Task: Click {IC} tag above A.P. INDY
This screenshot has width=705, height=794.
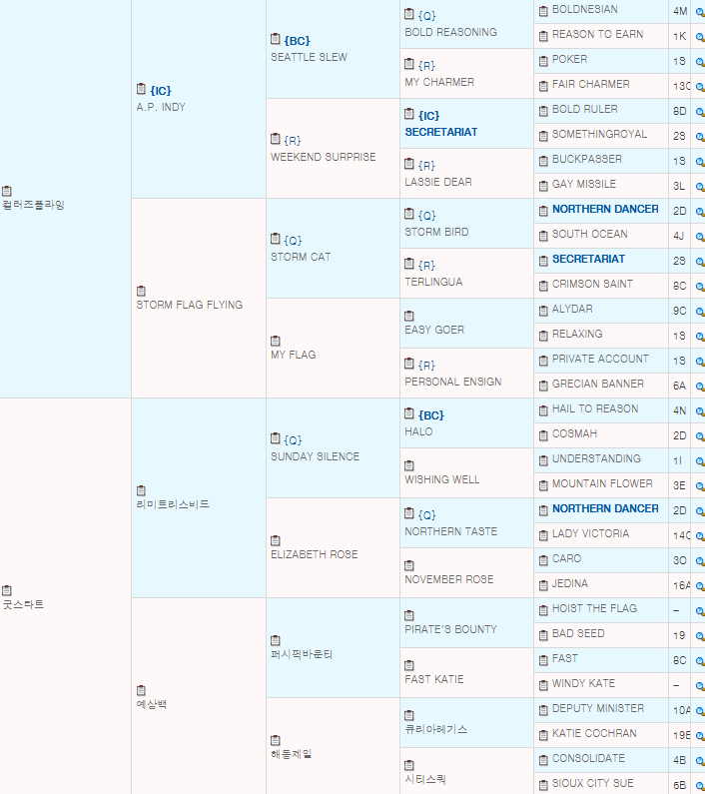Action: [x=161, y=91]
